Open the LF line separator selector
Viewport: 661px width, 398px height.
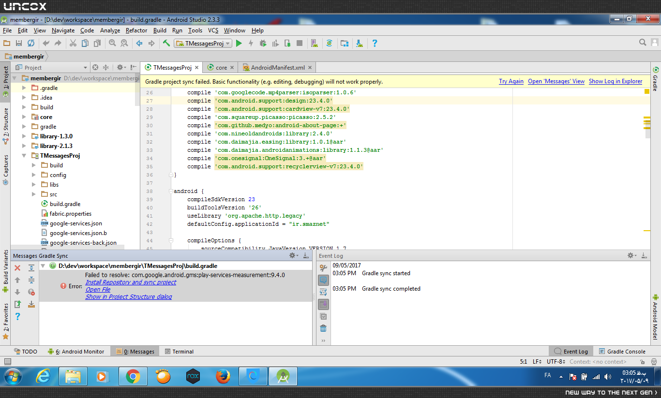tap(537, 361)
